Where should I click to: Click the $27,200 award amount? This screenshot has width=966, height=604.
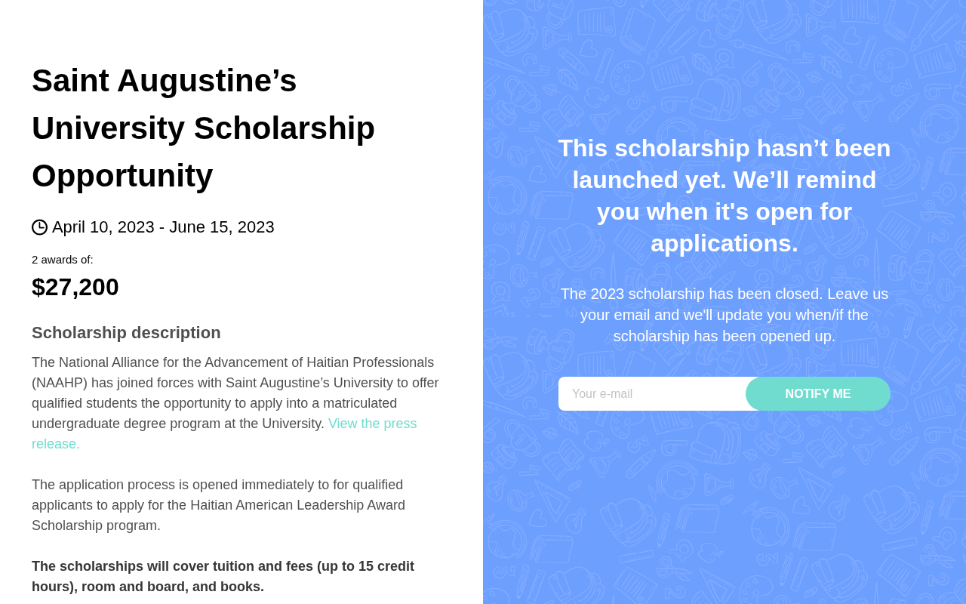click(75, 287)
